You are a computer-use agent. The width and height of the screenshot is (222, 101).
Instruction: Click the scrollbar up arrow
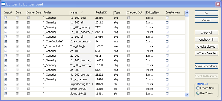pyautogui.click(x=187, y=12)
